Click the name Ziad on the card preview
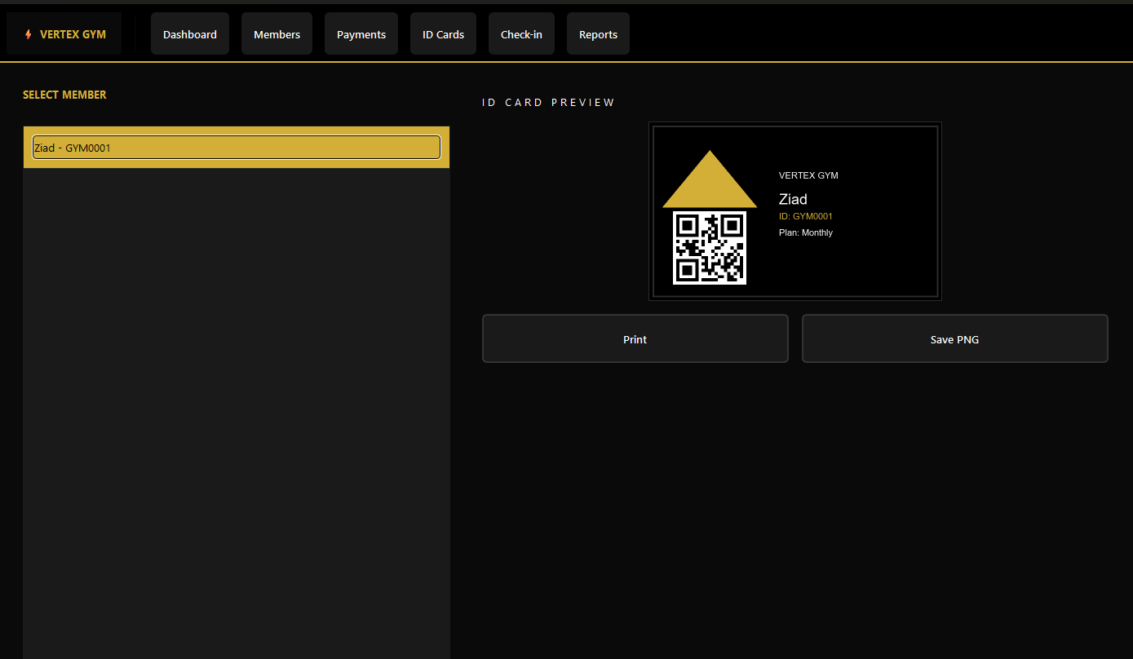Viewport: 1133px width, 659px height. [x=793, y=199]
